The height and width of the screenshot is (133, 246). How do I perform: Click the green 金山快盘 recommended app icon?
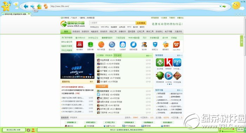160,62
